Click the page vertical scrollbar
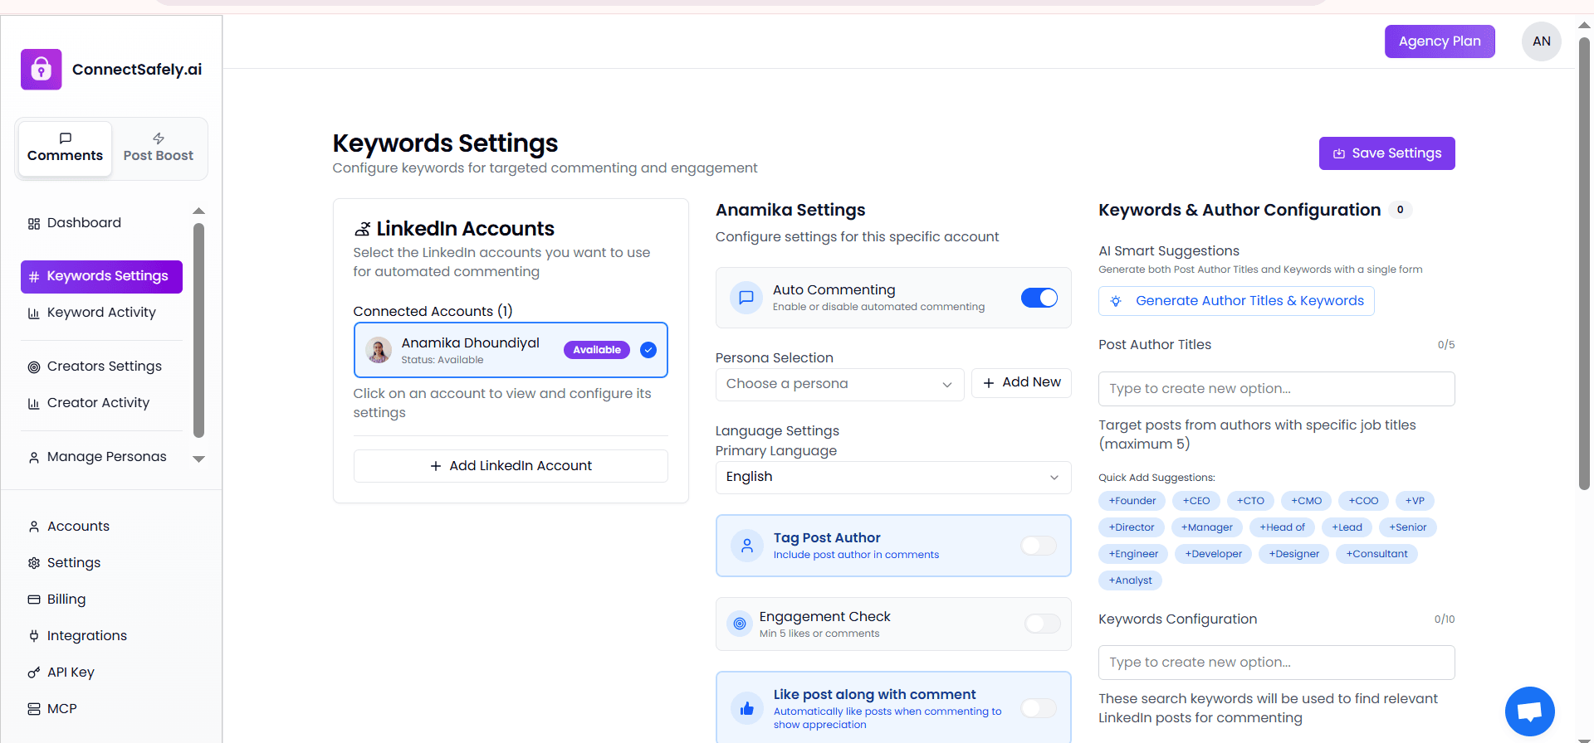 click(1584, 264)
